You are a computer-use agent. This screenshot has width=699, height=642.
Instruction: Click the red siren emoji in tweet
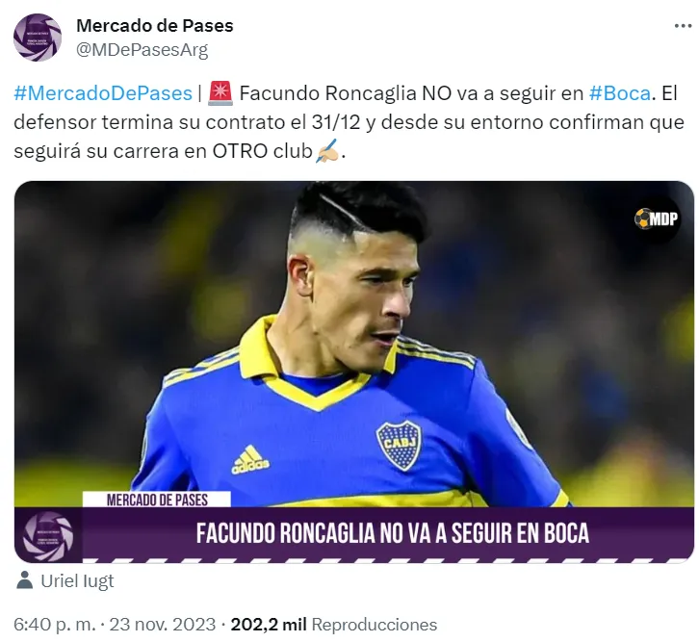point(220,93)
